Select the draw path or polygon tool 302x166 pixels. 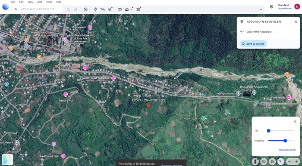(x=103, y=9)
